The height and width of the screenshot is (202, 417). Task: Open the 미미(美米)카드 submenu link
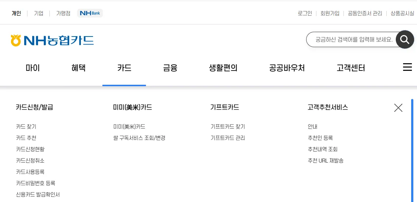pos(129,127)
